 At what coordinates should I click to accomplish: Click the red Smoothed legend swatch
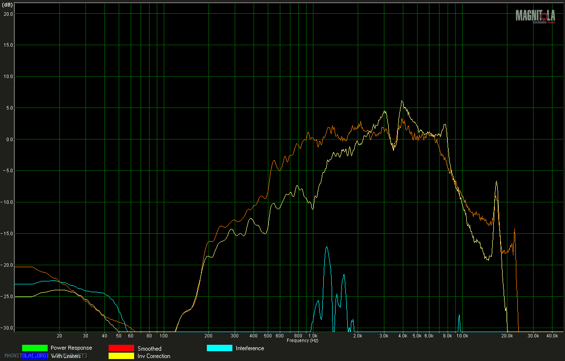pyautogui.click(x=121, y=348)
